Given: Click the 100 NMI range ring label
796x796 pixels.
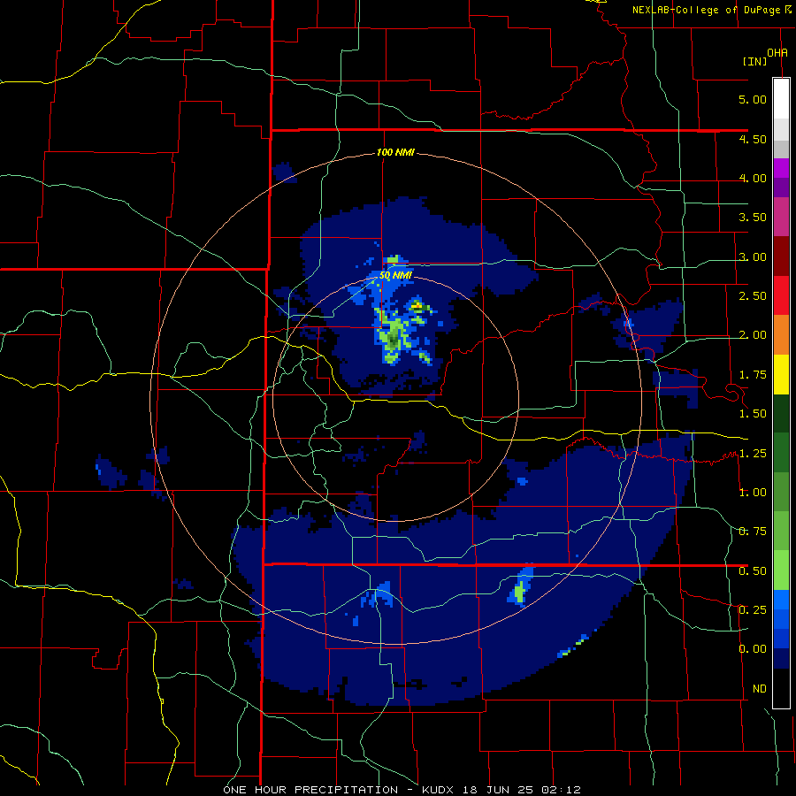Looking at the screenshot, I should 395,152.
